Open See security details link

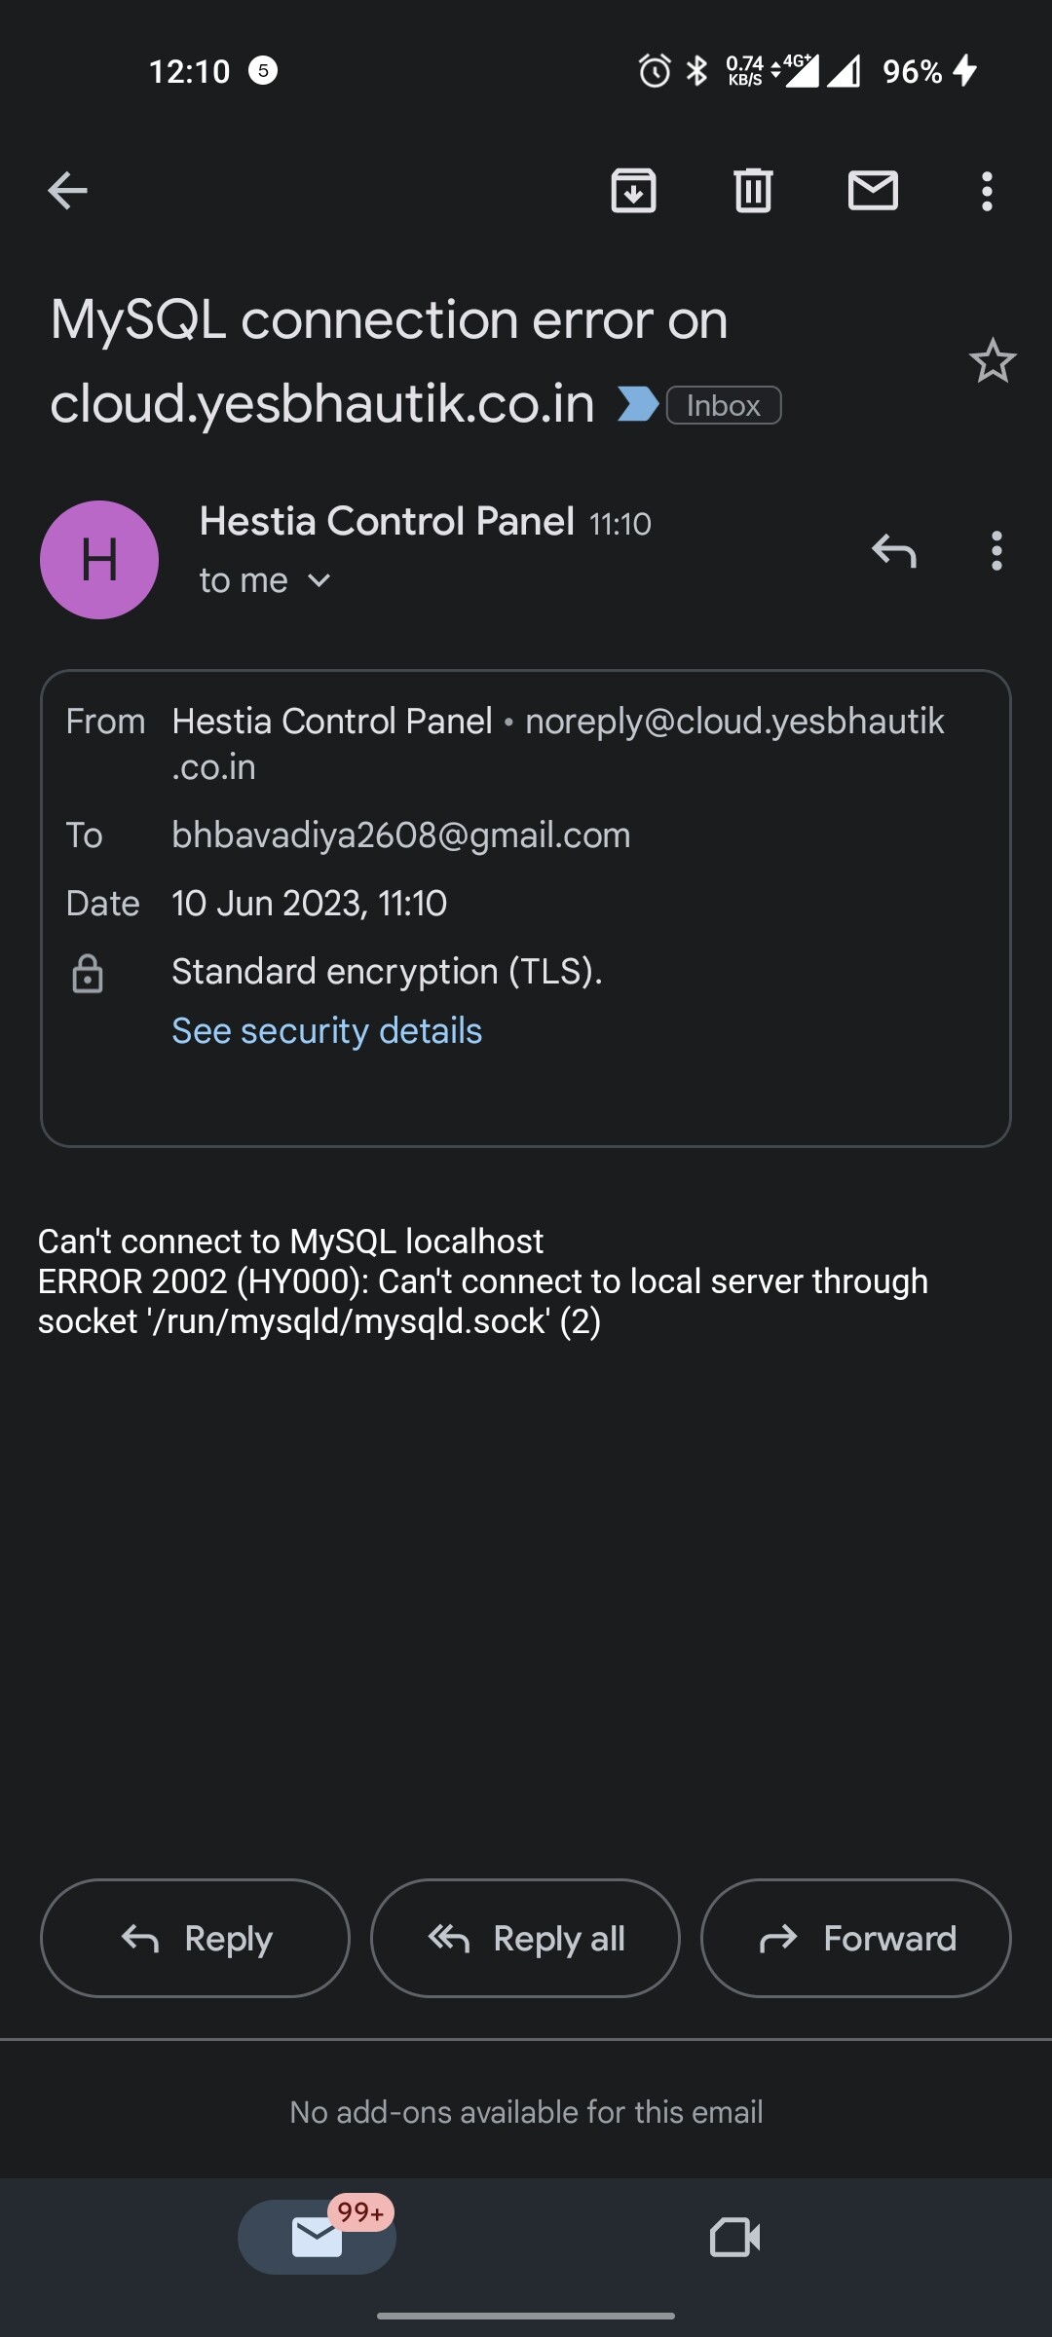[x=327, y=1030]
